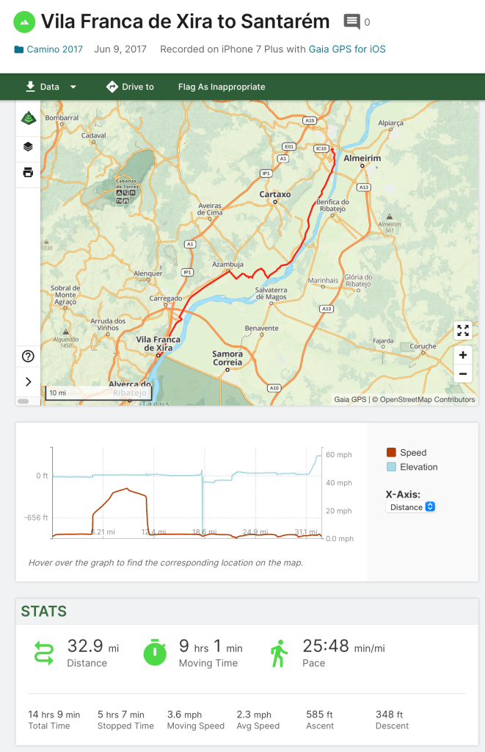This screenshot has height=752, width=485.
Task: Click Drive to in the toolbar
Action: point(130,87)
